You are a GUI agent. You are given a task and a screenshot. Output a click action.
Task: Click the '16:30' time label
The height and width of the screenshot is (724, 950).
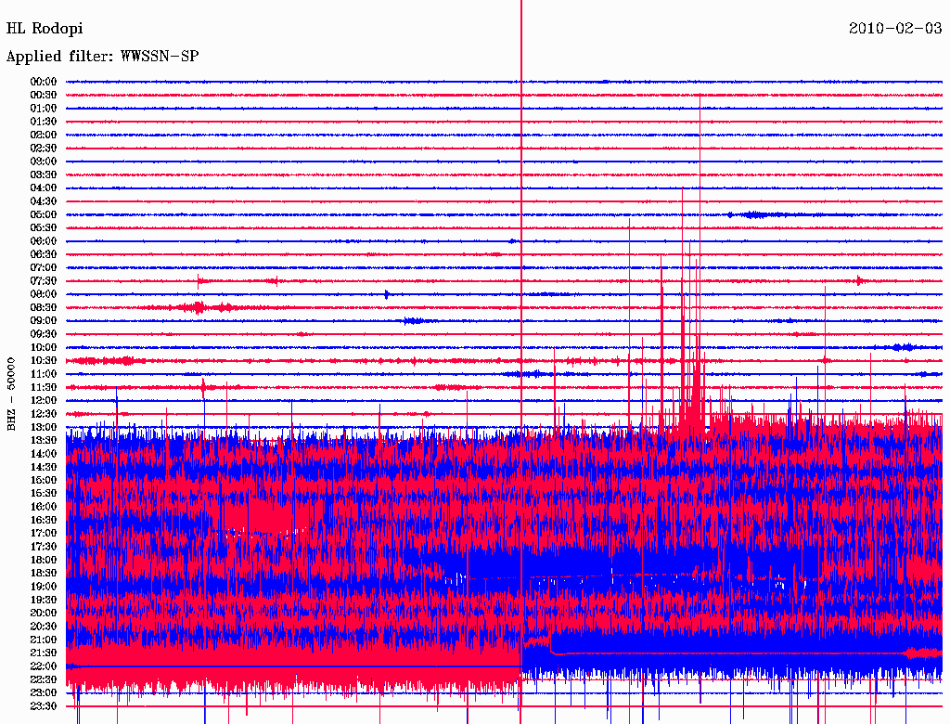tap(44, 521)
